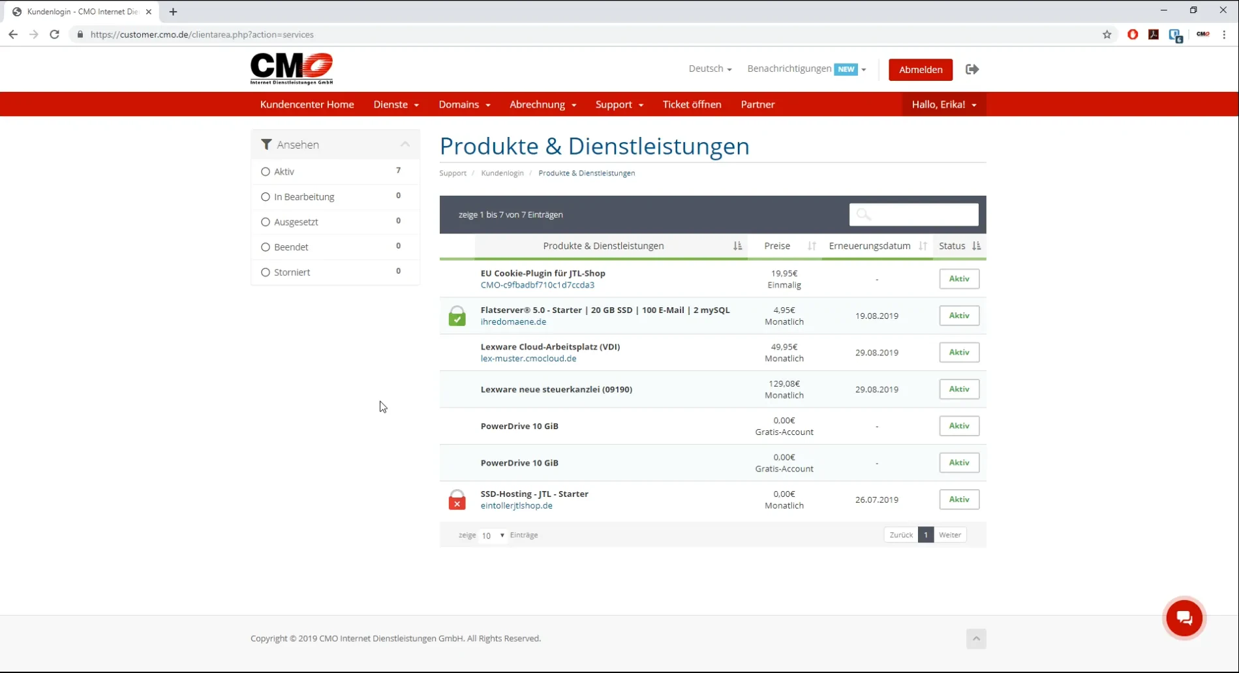The height and width of the screenshot is (673, 1239).
Task: Click the logout arrow icon beside Abmelden
Action: 972,69
